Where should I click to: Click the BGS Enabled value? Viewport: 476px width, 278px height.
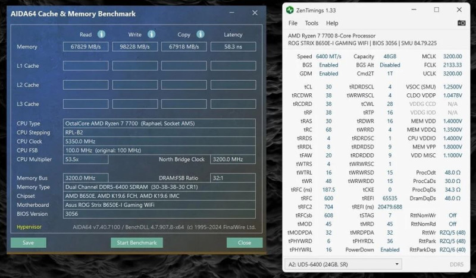tap(328, 65)
